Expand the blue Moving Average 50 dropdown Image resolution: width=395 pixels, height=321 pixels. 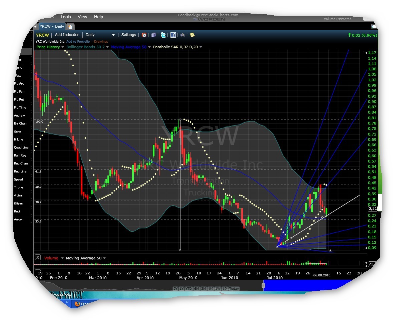point(149,47)
